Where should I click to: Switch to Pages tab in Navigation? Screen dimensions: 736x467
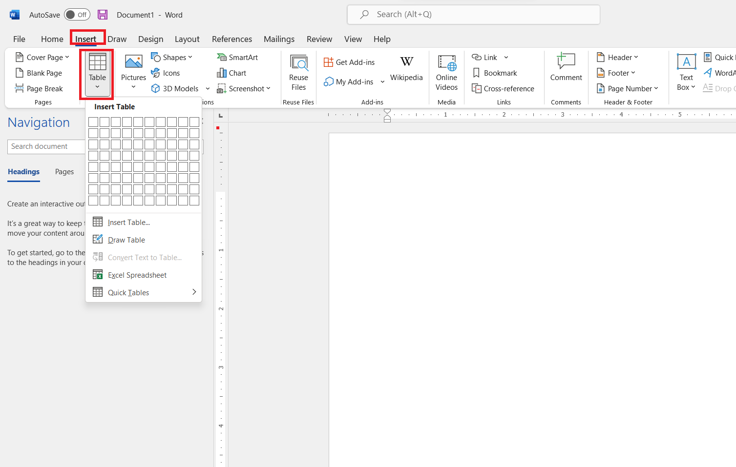pos(64,172)
